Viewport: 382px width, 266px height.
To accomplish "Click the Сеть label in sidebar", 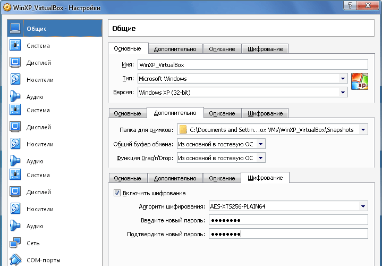I will coord(33,243).
